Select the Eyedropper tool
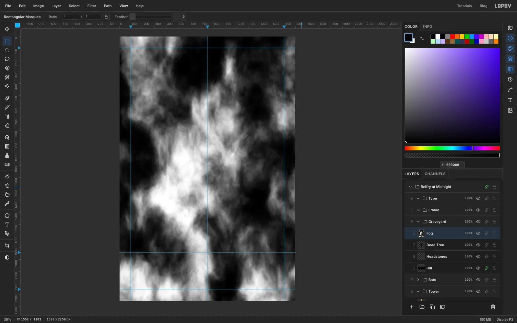Screen dimensions: 517x323 coord(7,203)
